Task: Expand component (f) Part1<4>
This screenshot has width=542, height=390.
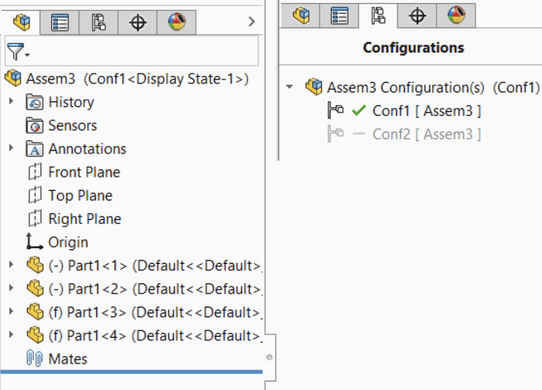Action: [11, 334]
